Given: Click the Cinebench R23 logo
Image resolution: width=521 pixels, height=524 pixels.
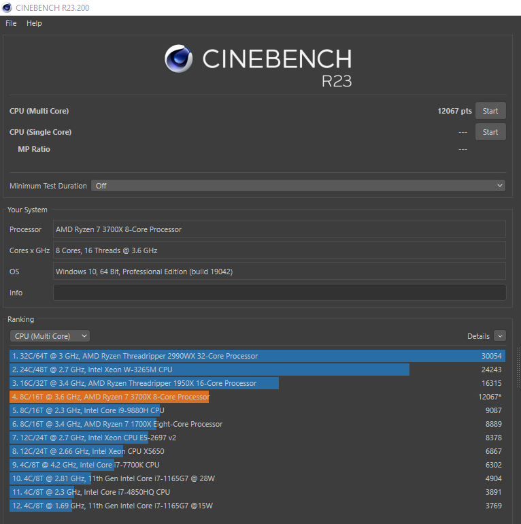Looking at the screenshot, I should (258, 66).
